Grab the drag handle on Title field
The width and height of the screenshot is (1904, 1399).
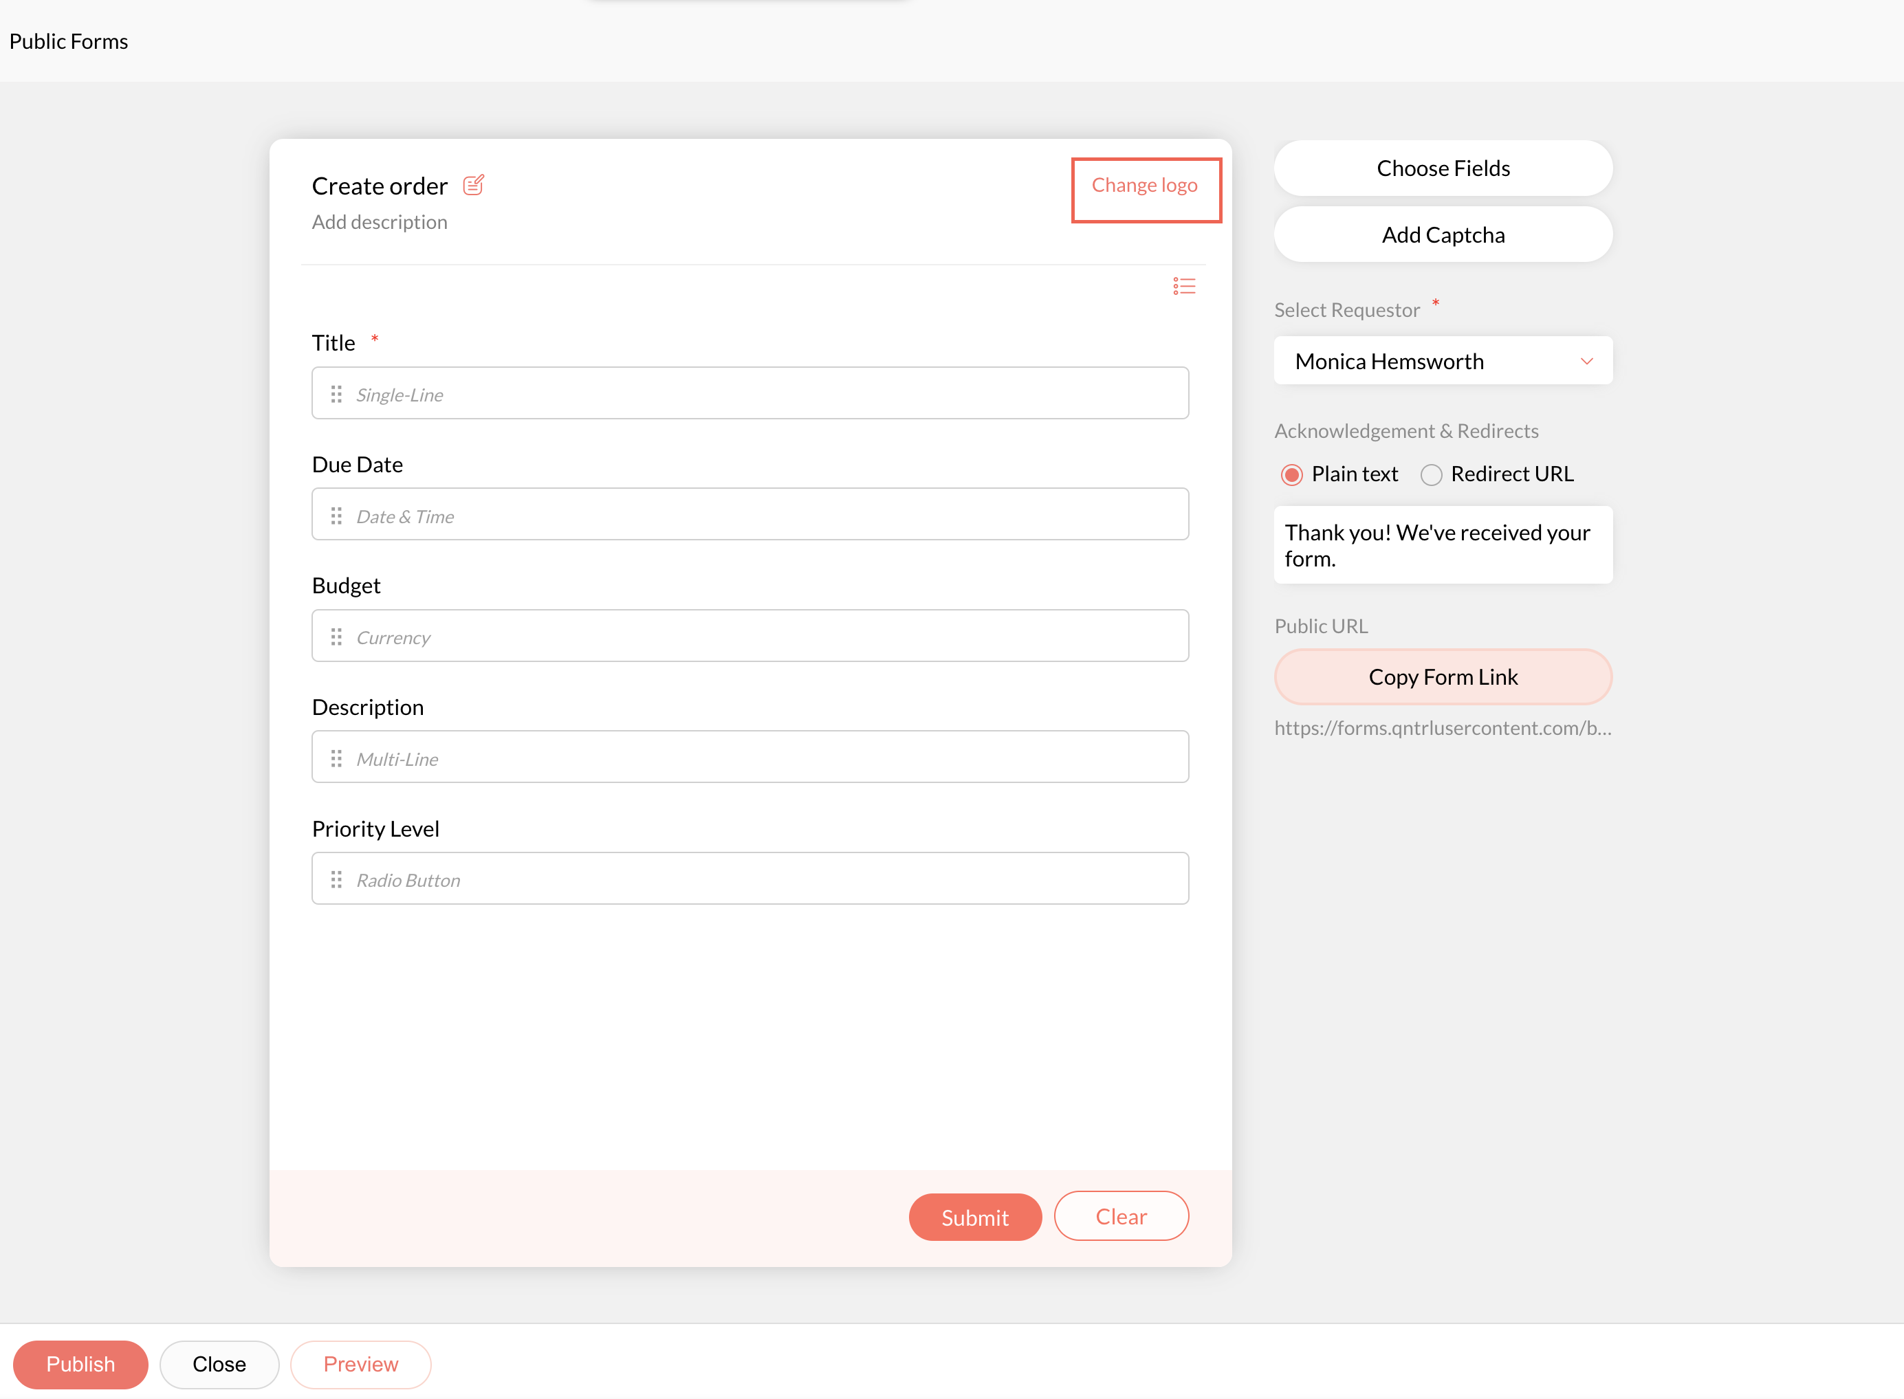tap(336, 394)
